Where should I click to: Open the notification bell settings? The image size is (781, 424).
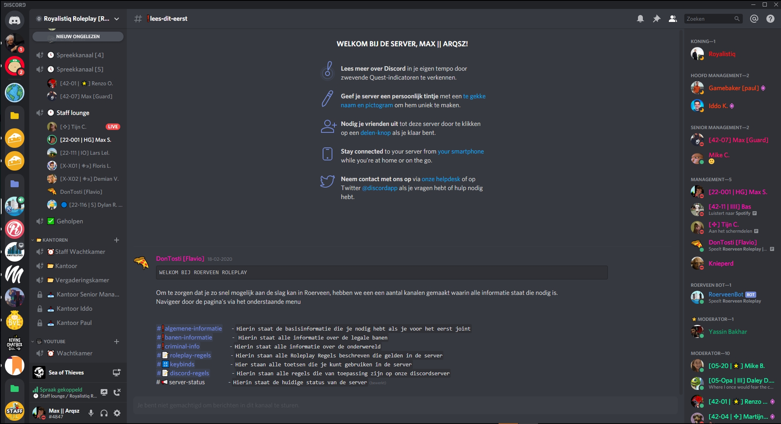(640, 19)
